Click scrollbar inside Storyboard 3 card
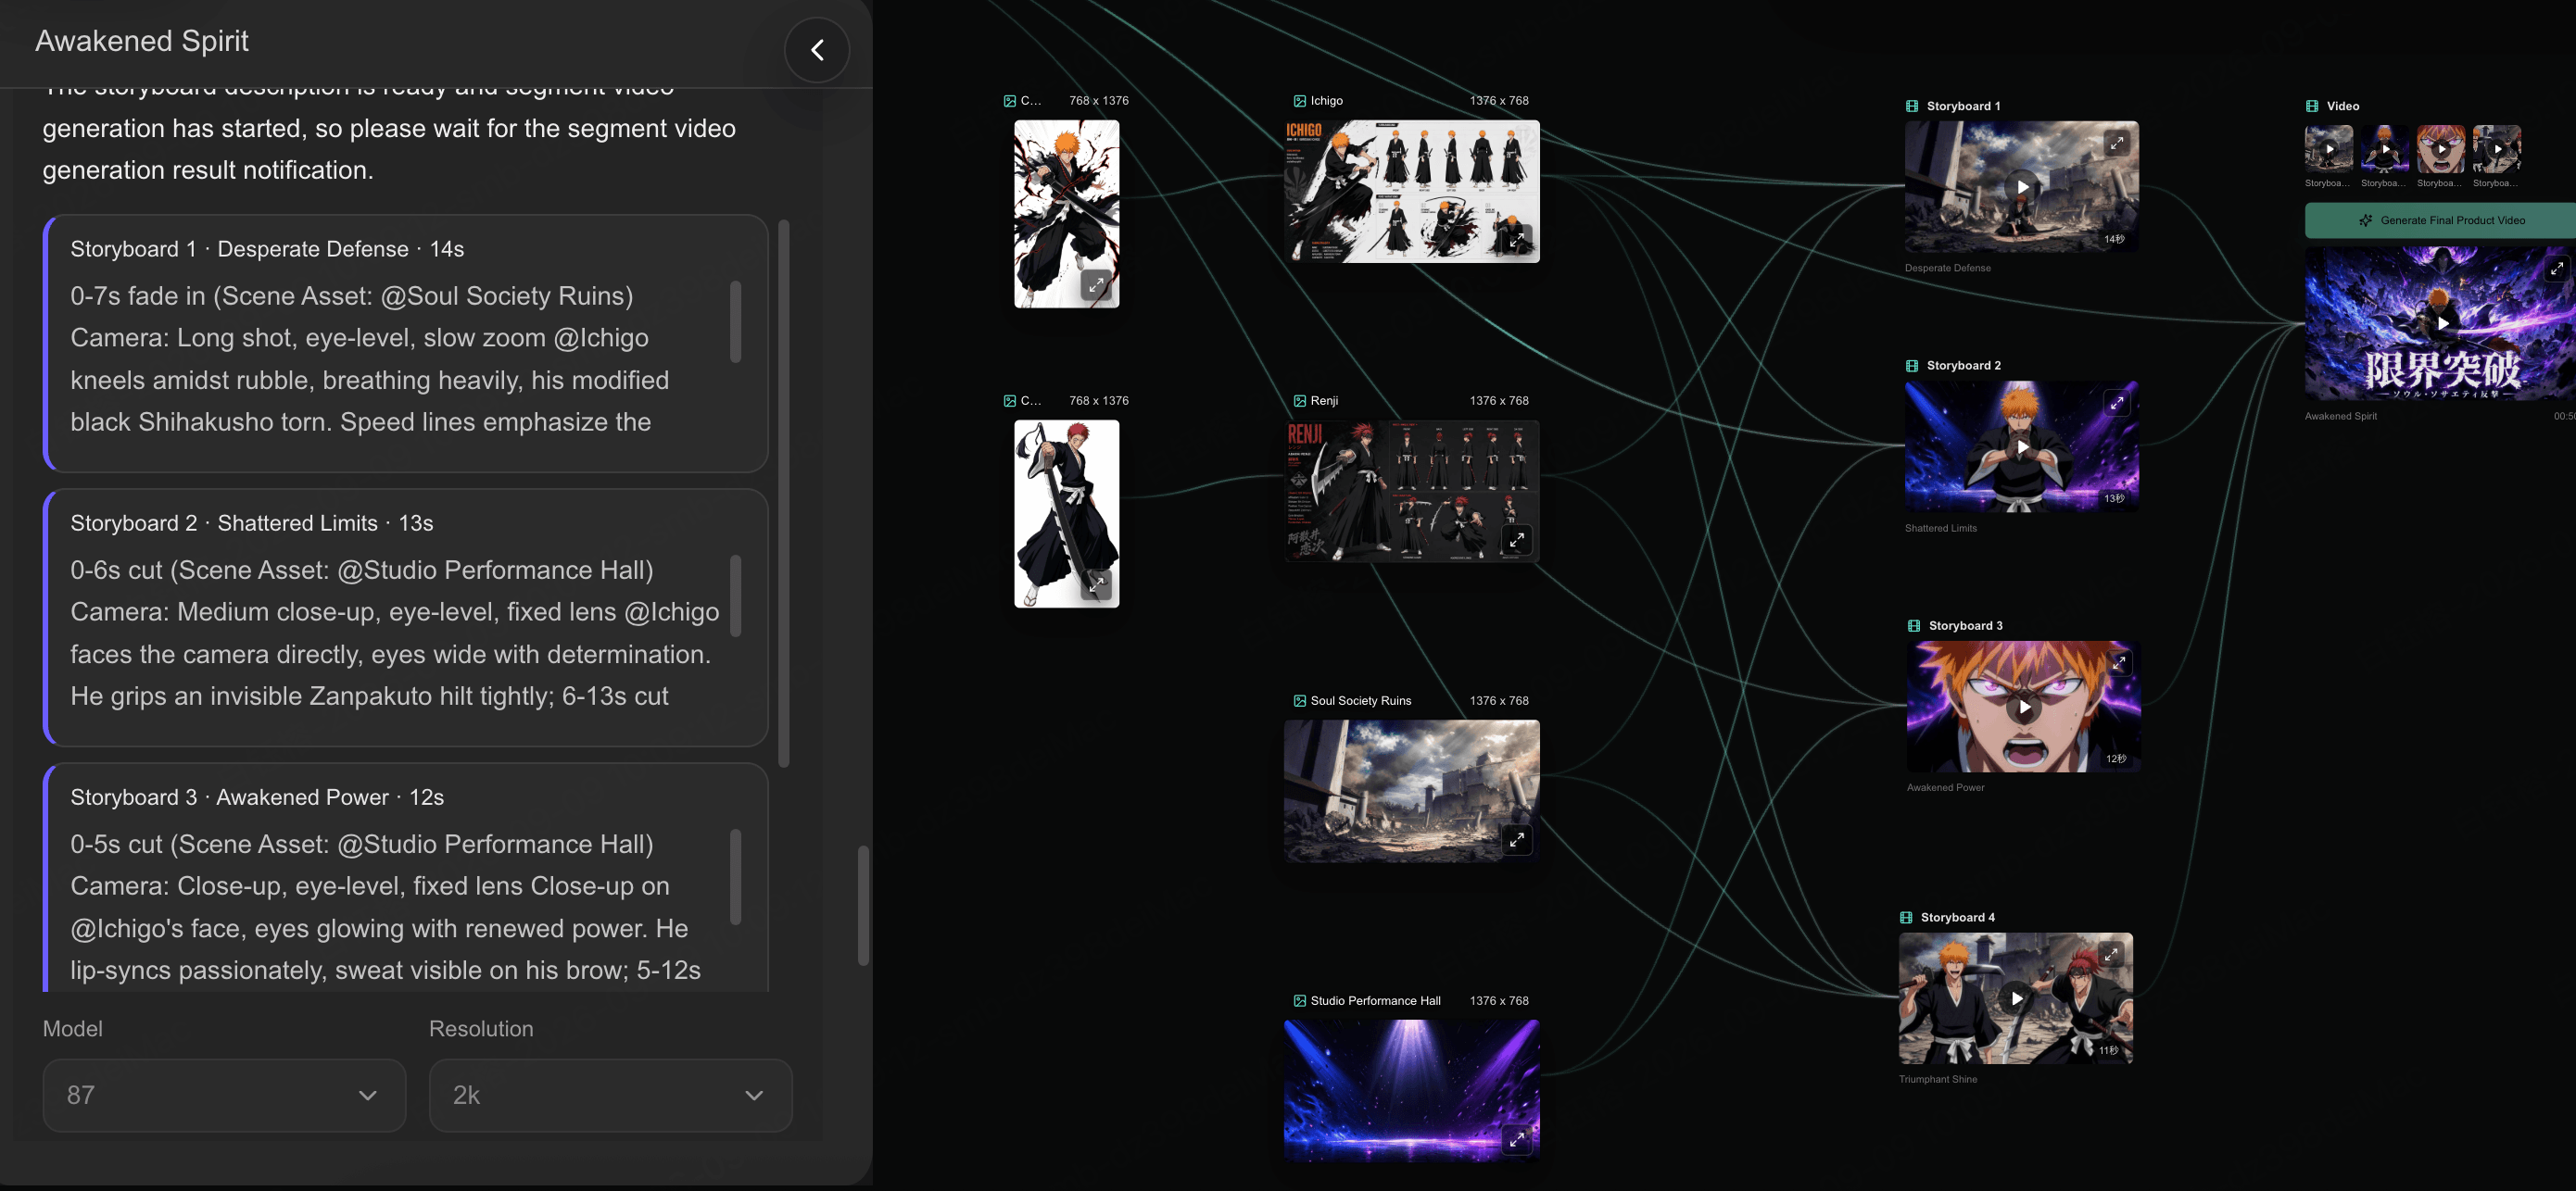Screen dimensions: 2576x1191 (x=735, y=876)
